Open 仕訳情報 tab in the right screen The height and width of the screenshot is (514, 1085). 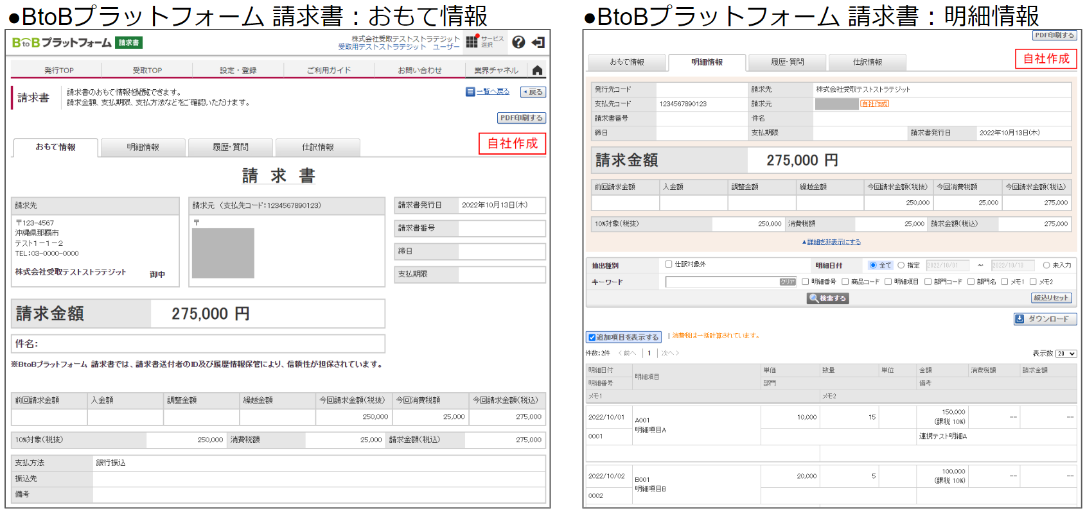[867, 62]
